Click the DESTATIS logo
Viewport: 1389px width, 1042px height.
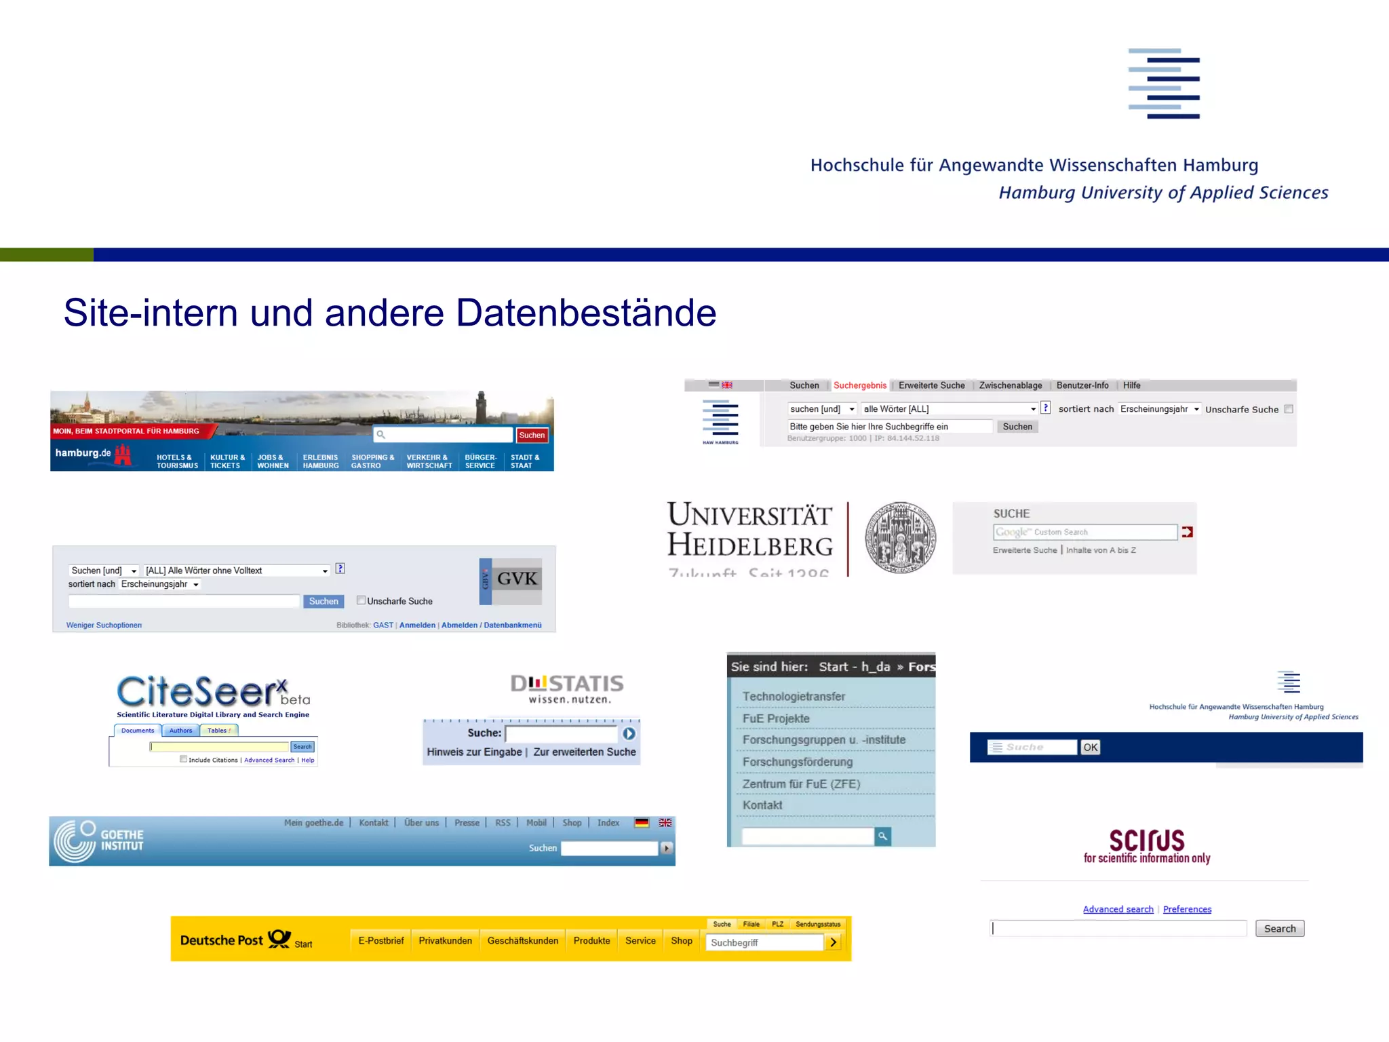click(x=567, y=689)
